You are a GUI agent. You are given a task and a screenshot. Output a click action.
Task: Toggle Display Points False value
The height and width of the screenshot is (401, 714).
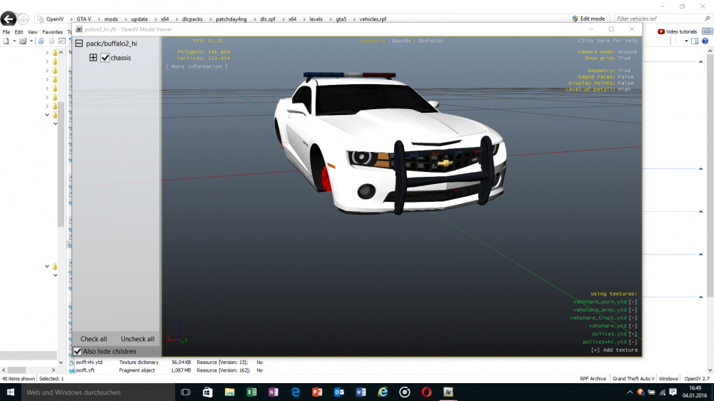pyautogui.click(x=625, y=83)
